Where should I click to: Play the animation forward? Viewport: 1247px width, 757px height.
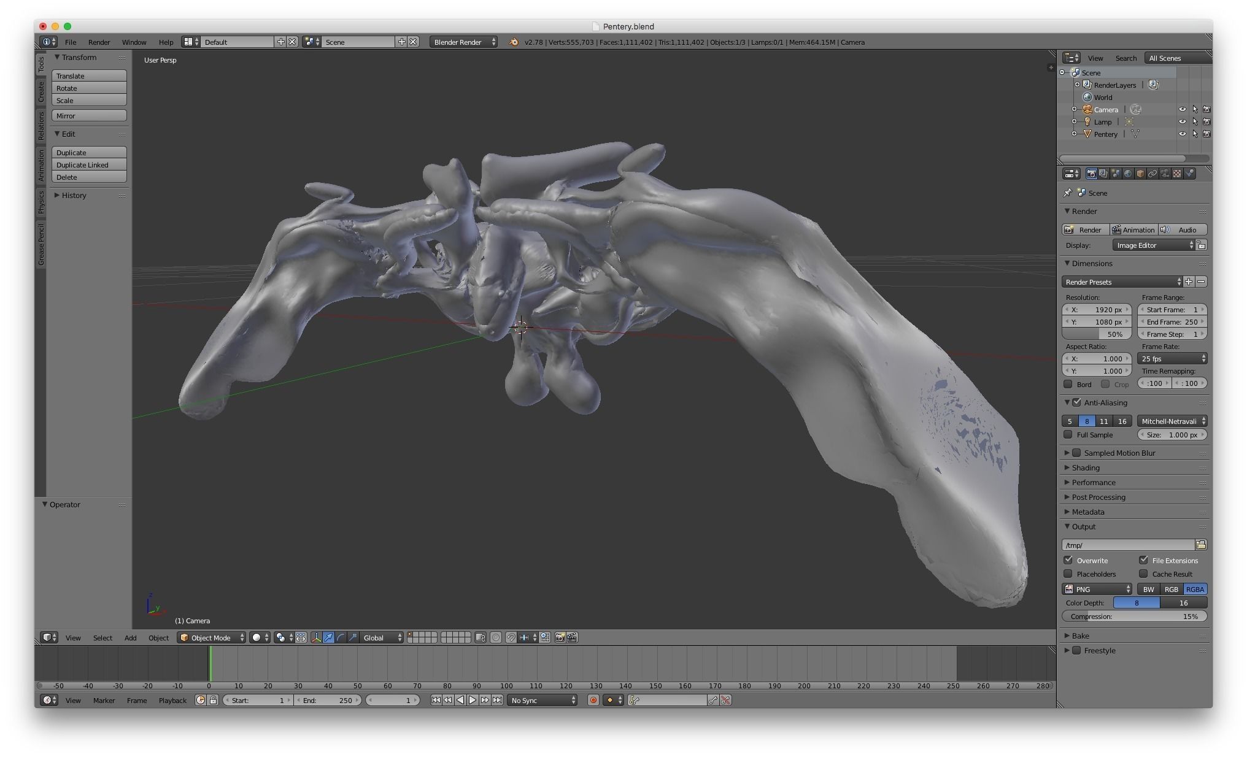coord(473,700)
